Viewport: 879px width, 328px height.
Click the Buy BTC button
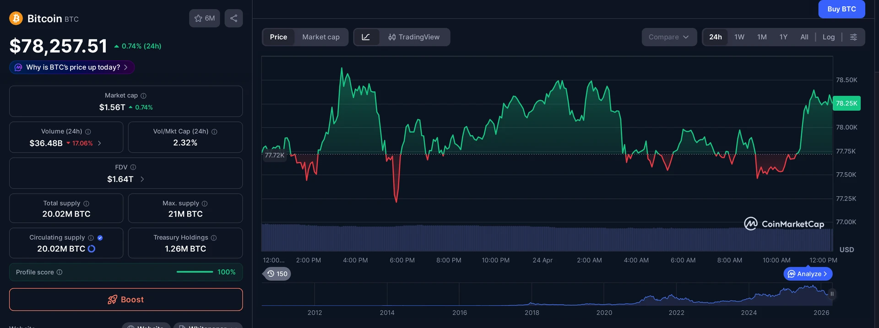pos(841,9)
